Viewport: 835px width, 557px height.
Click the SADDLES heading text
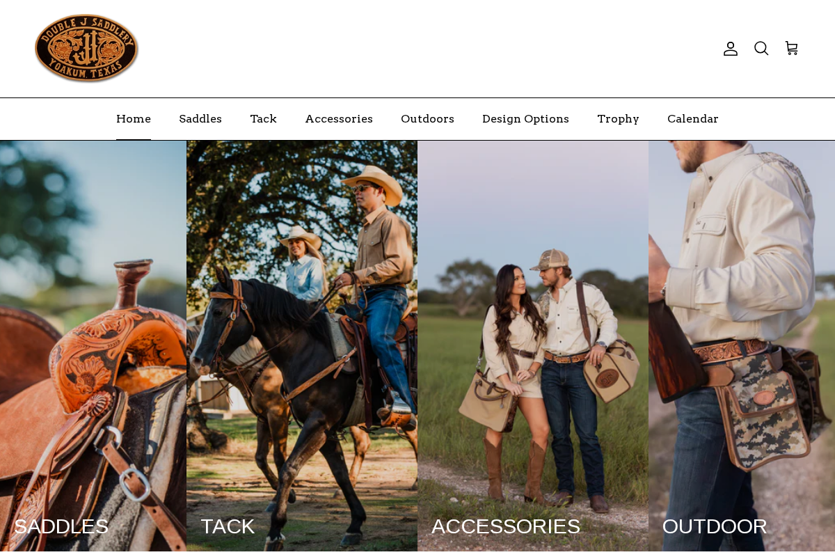coord(61,526)
